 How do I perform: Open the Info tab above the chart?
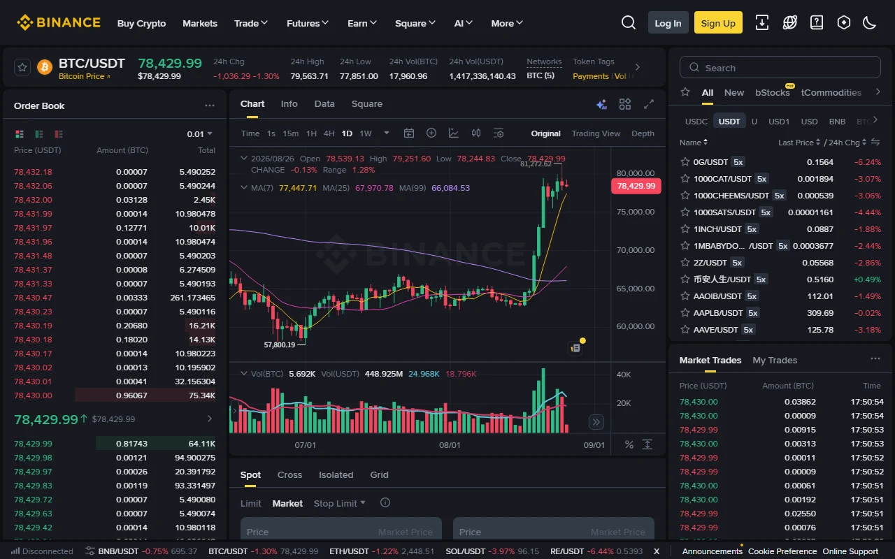pyautogui.click(x=289, y=103)
